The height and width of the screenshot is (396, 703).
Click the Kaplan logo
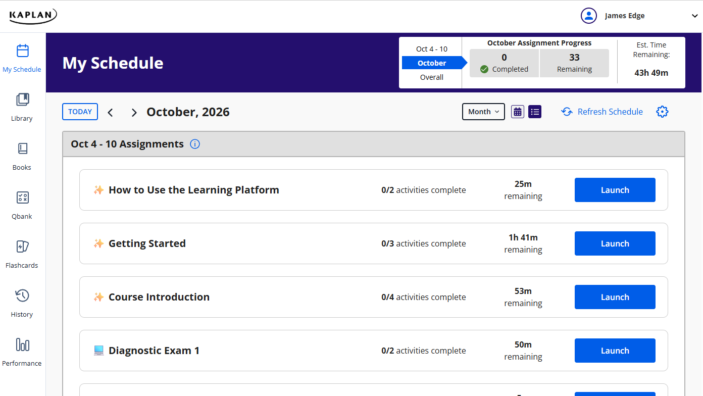tap(33, 16)
